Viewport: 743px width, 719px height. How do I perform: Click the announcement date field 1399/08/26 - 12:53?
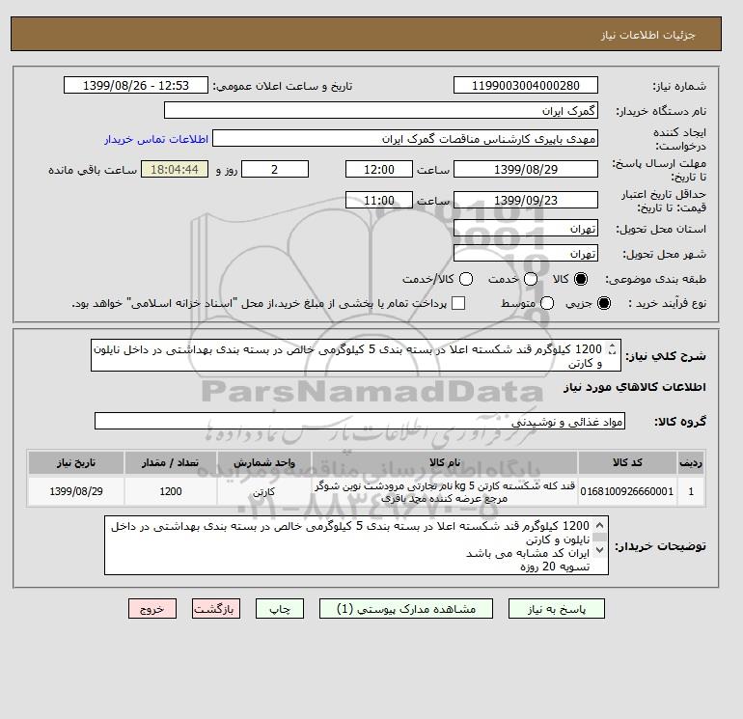[x=136, y=86]
